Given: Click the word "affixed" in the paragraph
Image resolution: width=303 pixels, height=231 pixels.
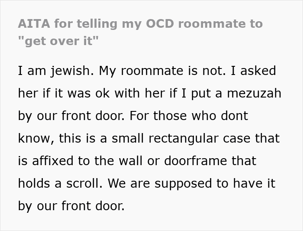Looking at the screenshot, I should tap(52, 161).
